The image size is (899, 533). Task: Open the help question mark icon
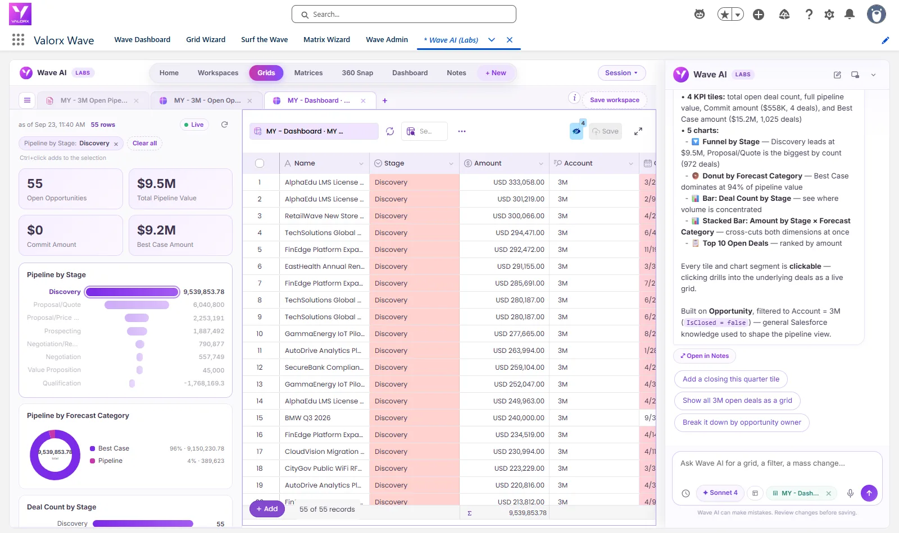click(x=809, y=15)
